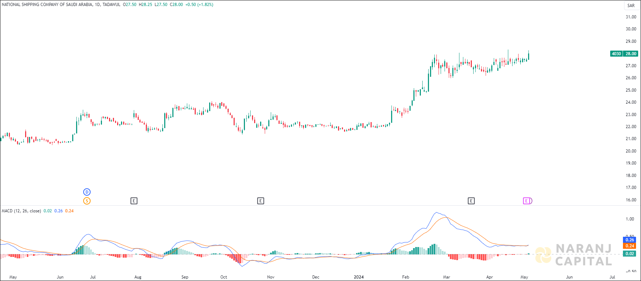Click the Nov label on time axis
The image size is (641, 281).
(x=271, y=277)
